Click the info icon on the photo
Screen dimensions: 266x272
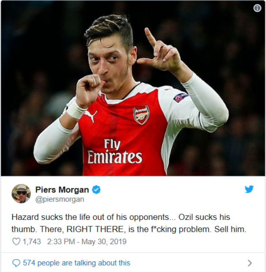point(257,8)
